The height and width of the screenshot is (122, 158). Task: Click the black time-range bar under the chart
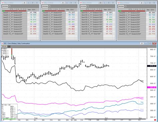(115, 119)
